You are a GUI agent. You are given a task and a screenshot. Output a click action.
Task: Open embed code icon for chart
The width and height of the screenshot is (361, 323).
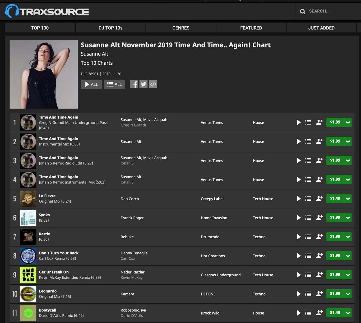(x=153, y=84)
